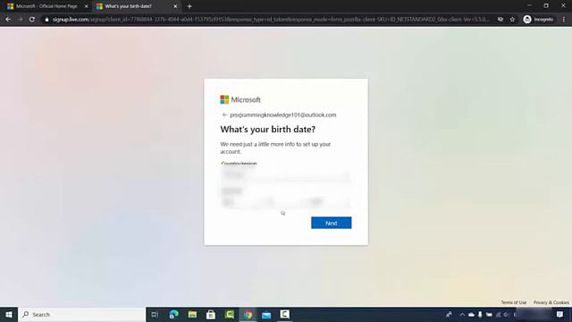Click the network tray icon
572x322 pixels.
(x=498, y=314)
